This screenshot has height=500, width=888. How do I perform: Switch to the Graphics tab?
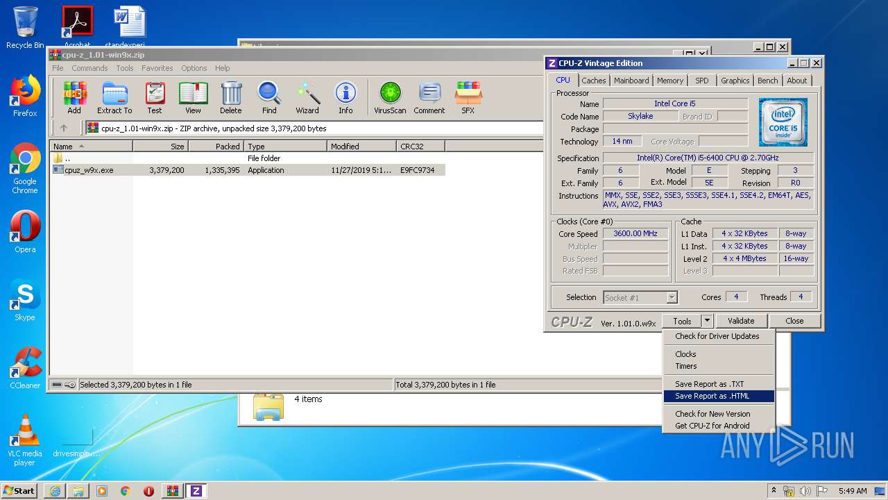click(x=735, y=81)
